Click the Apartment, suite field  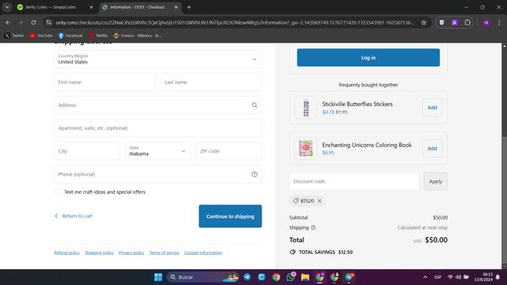pos(158,128)
